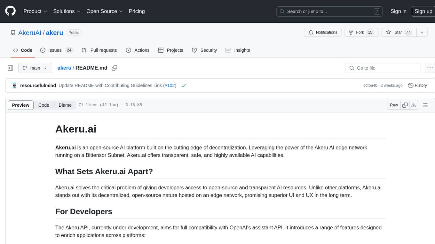Switch to the Issues tab
This screenshot has width=435, height=244.
coord(57,50)
